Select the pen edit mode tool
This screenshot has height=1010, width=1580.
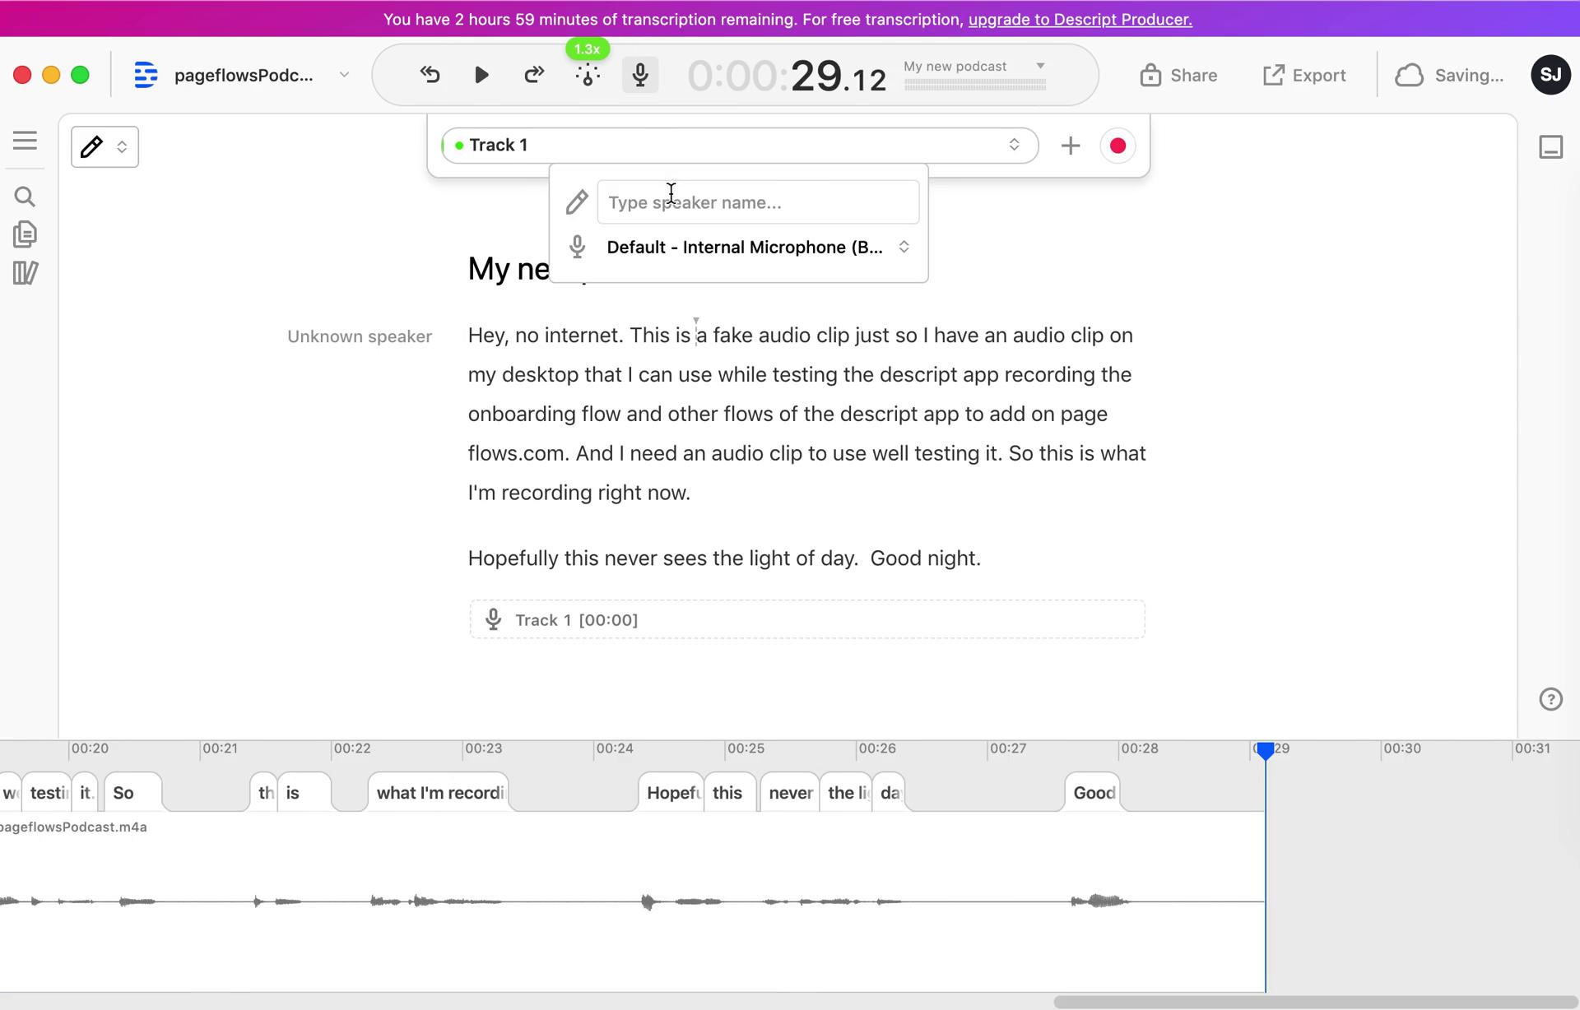tap(91, 146)
